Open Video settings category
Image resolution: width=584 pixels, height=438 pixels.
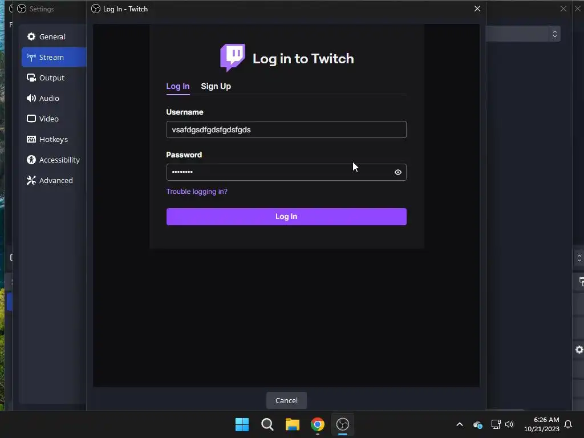tap(54, 119)
